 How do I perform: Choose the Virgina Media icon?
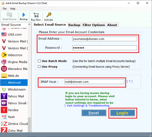[4, 62]
